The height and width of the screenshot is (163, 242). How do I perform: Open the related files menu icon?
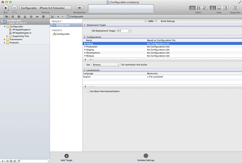[x=52, y=17]
